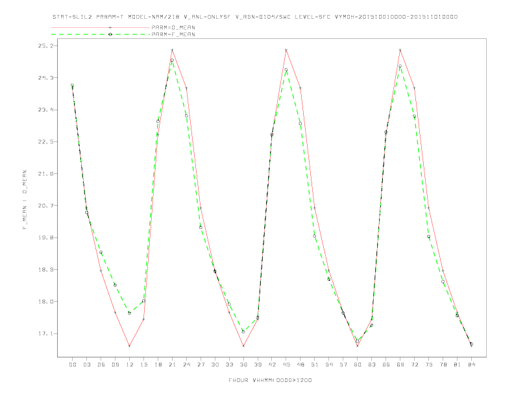Click the 45 forecast hour tick label
This screenshot has width=514, height=397.
[x=286, y=365]
